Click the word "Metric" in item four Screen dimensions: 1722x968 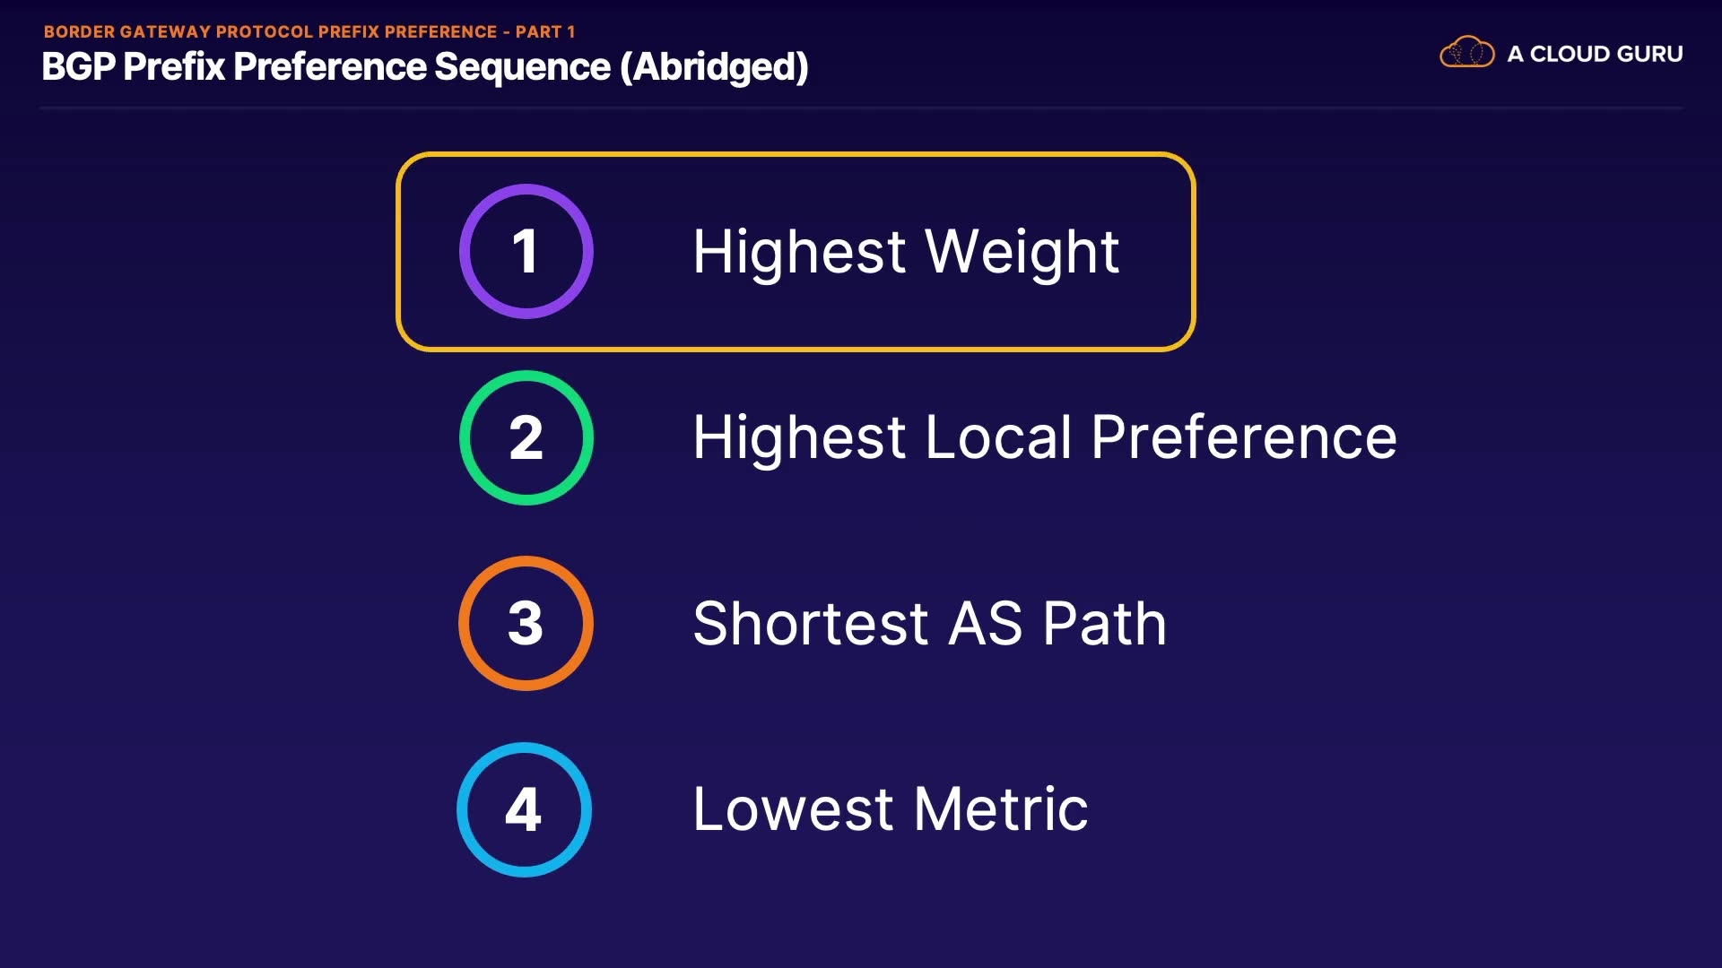1001,809
